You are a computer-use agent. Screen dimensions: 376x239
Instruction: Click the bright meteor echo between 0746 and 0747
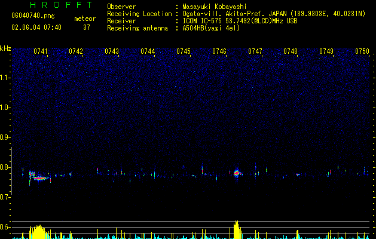click(x=237, y=173)
